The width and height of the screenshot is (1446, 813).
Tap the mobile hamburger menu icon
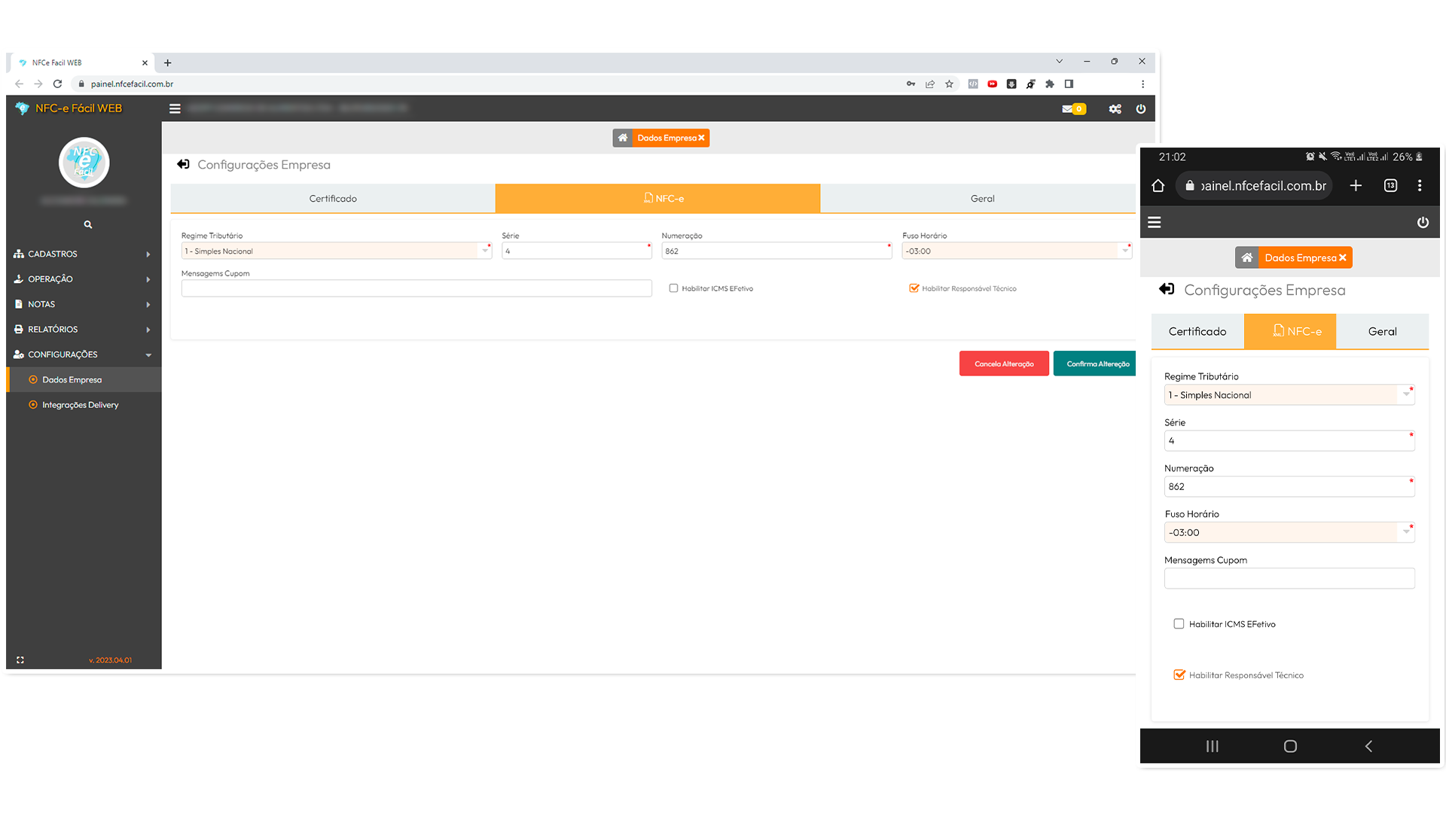click(x=1155, y=222)
